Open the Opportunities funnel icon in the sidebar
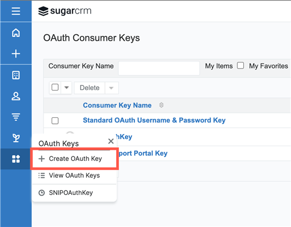291x227 pixels. tap(16, 117)
